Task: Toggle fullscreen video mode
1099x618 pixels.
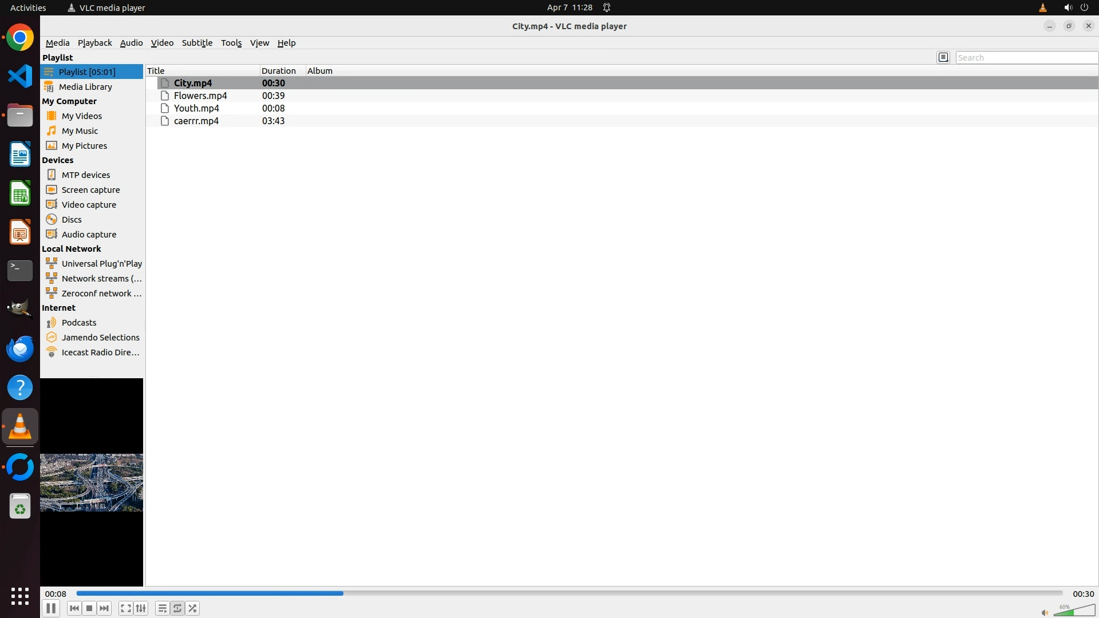Action: (126, 608)
